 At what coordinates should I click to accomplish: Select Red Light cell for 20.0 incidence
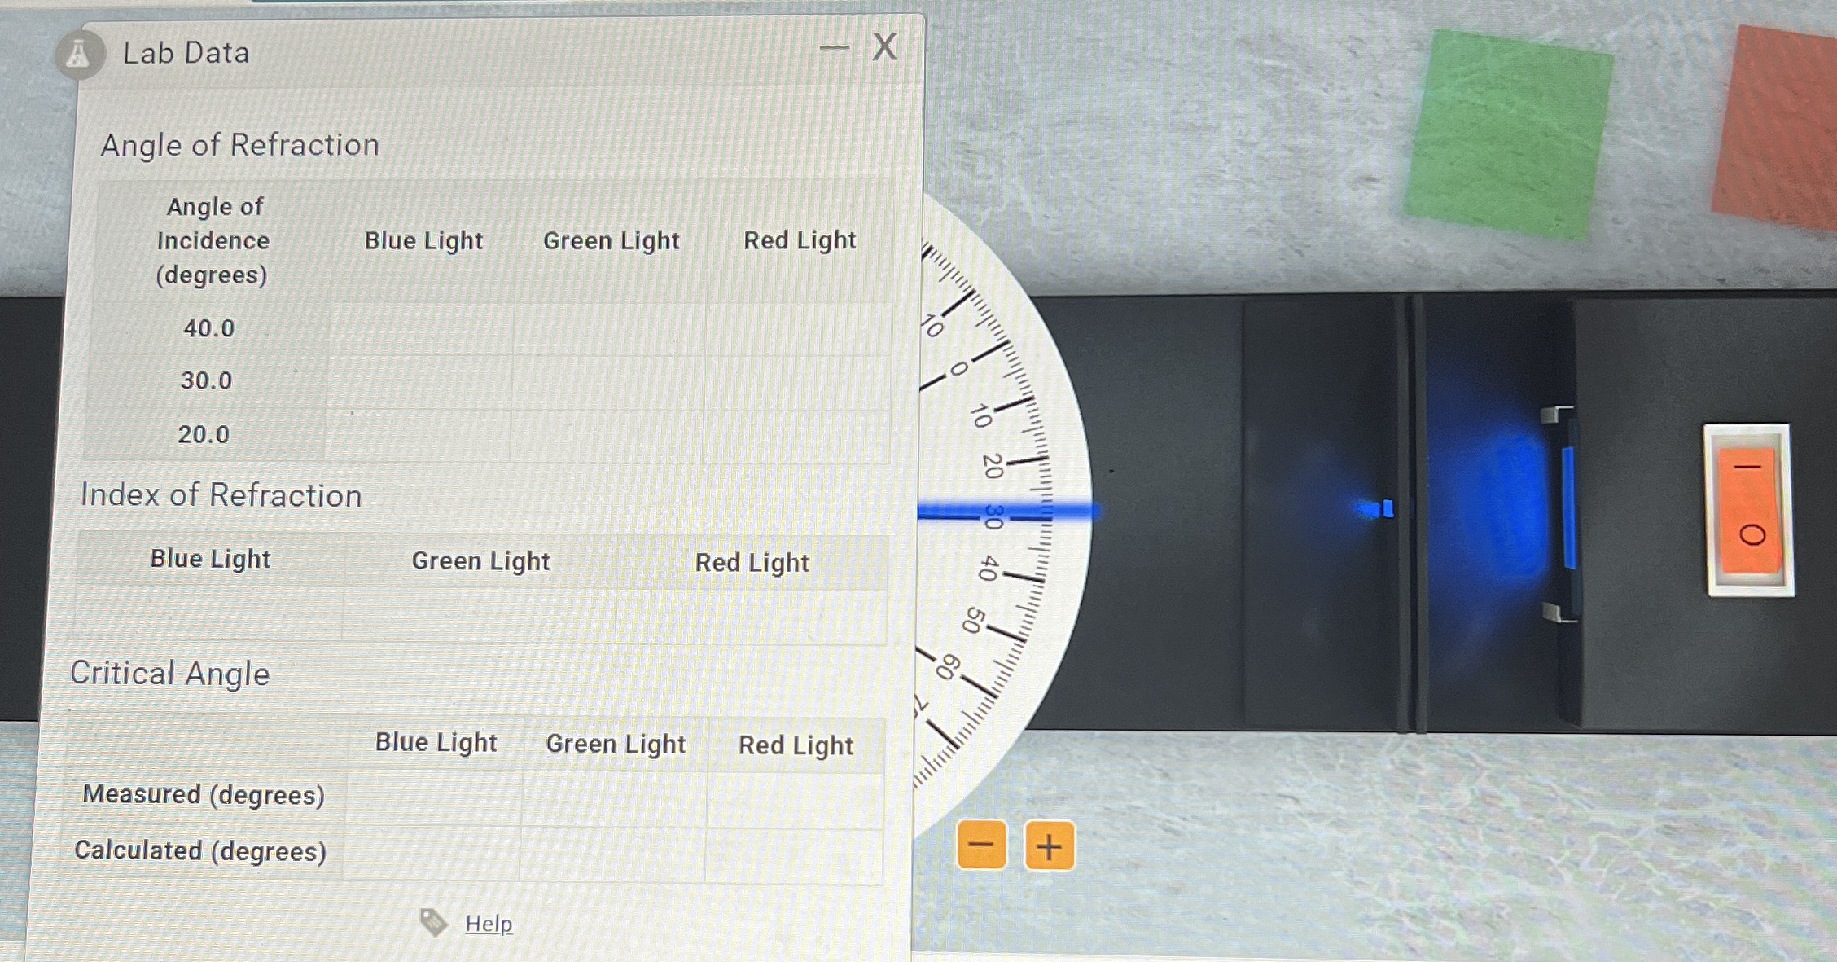796,437
